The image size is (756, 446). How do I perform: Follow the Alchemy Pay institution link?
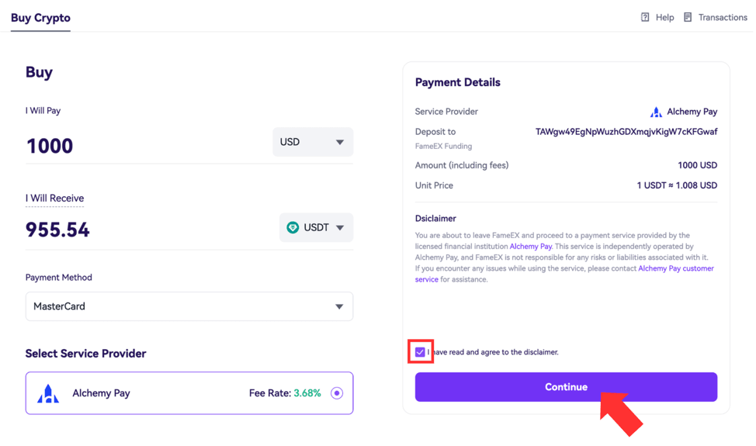(x=531, y=246)
